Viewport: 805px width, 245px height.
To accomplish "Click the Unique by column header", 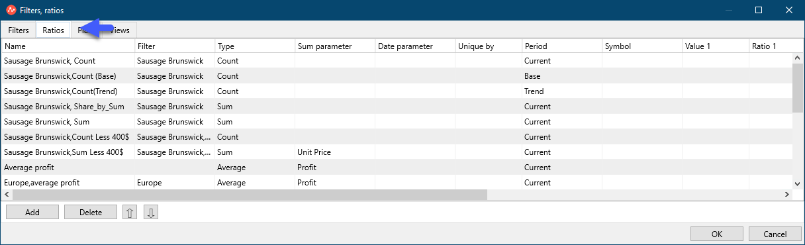I will [x=489, y=46].
